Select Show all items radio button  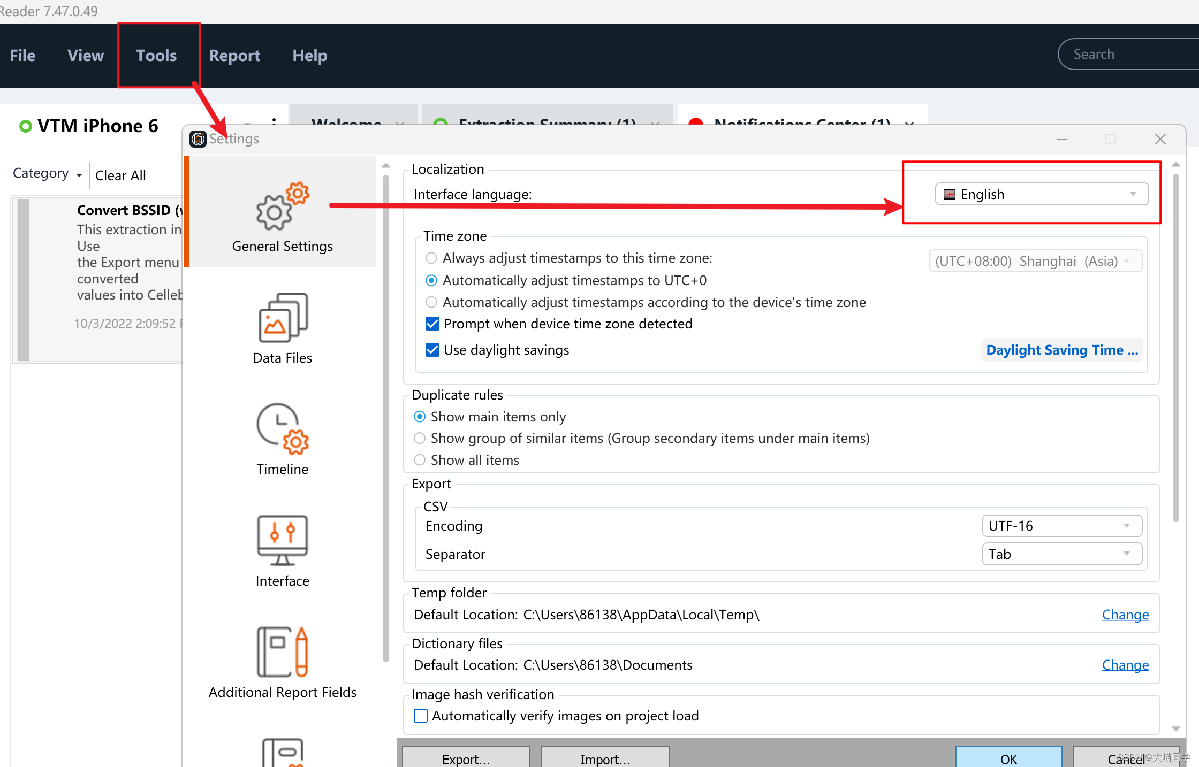(x=420, y=460)
